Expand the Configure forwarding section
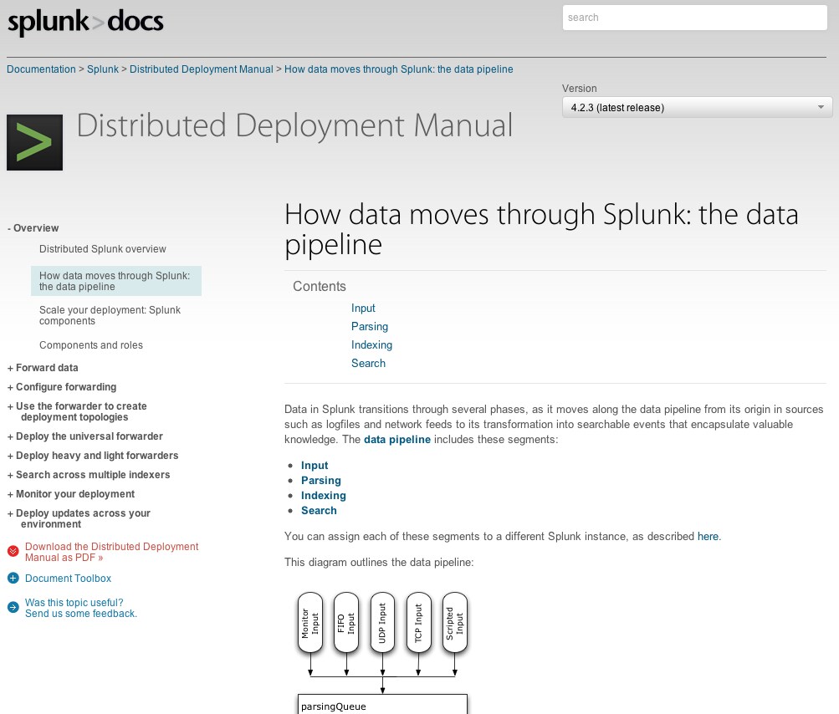Image resolution: width=839 pixels, height=714 pixels. coord(62,387)
